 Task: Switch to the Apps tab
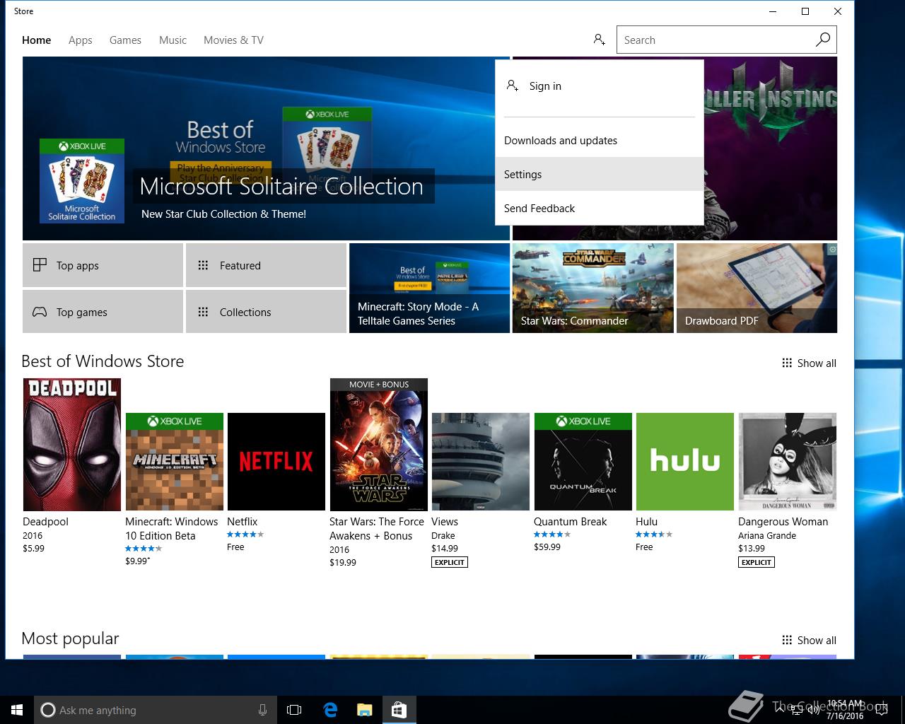[81, 40]
